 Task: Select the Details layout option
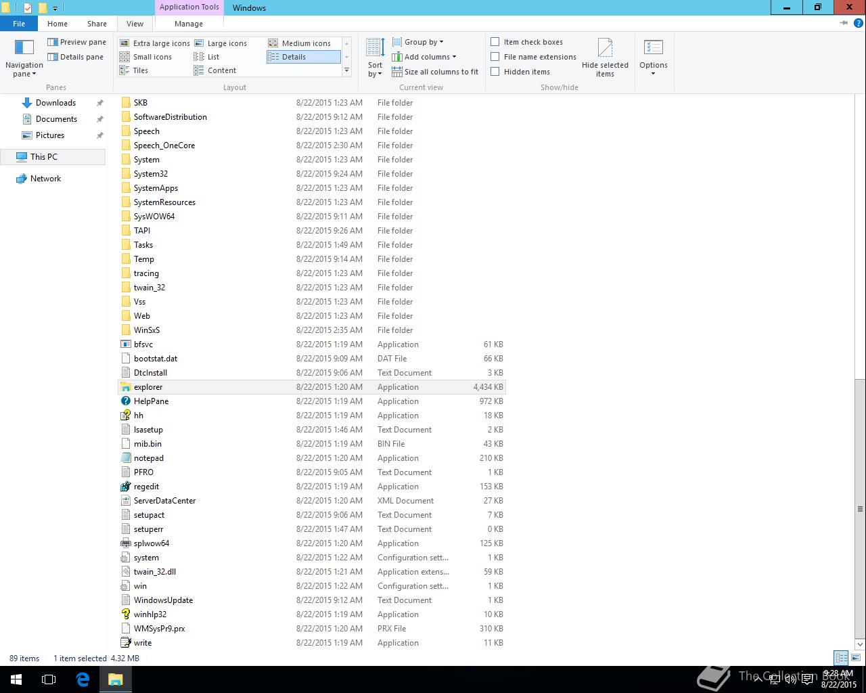(303, 57)
